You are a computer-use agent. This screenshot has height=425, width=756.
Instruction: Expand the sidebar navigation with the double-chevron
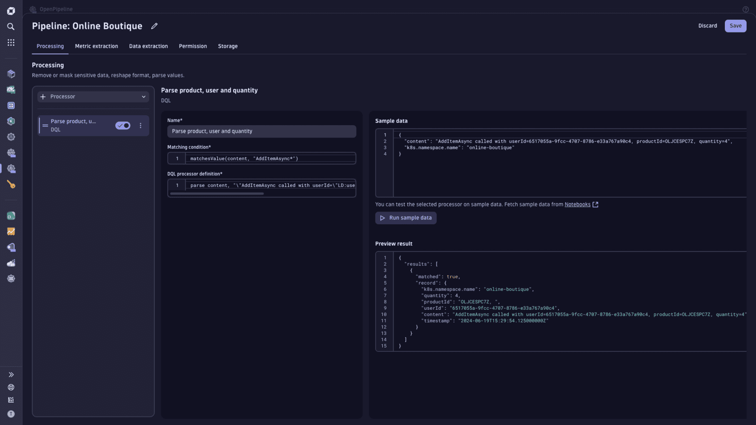tap(11, 374)
